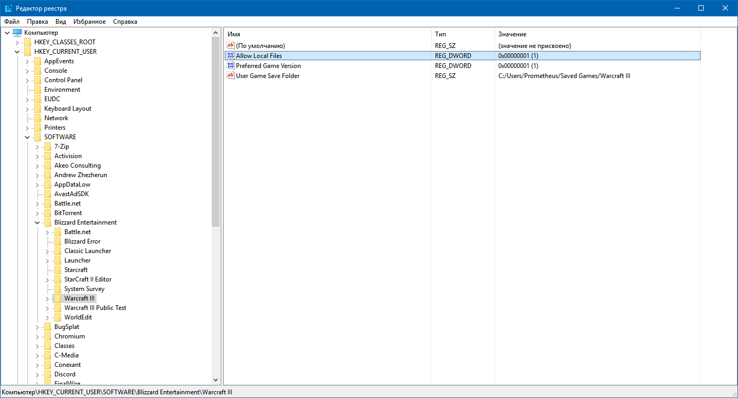Select the BitTorrent key
Viewport: 738px width, 398px height.
click(68, 213)
